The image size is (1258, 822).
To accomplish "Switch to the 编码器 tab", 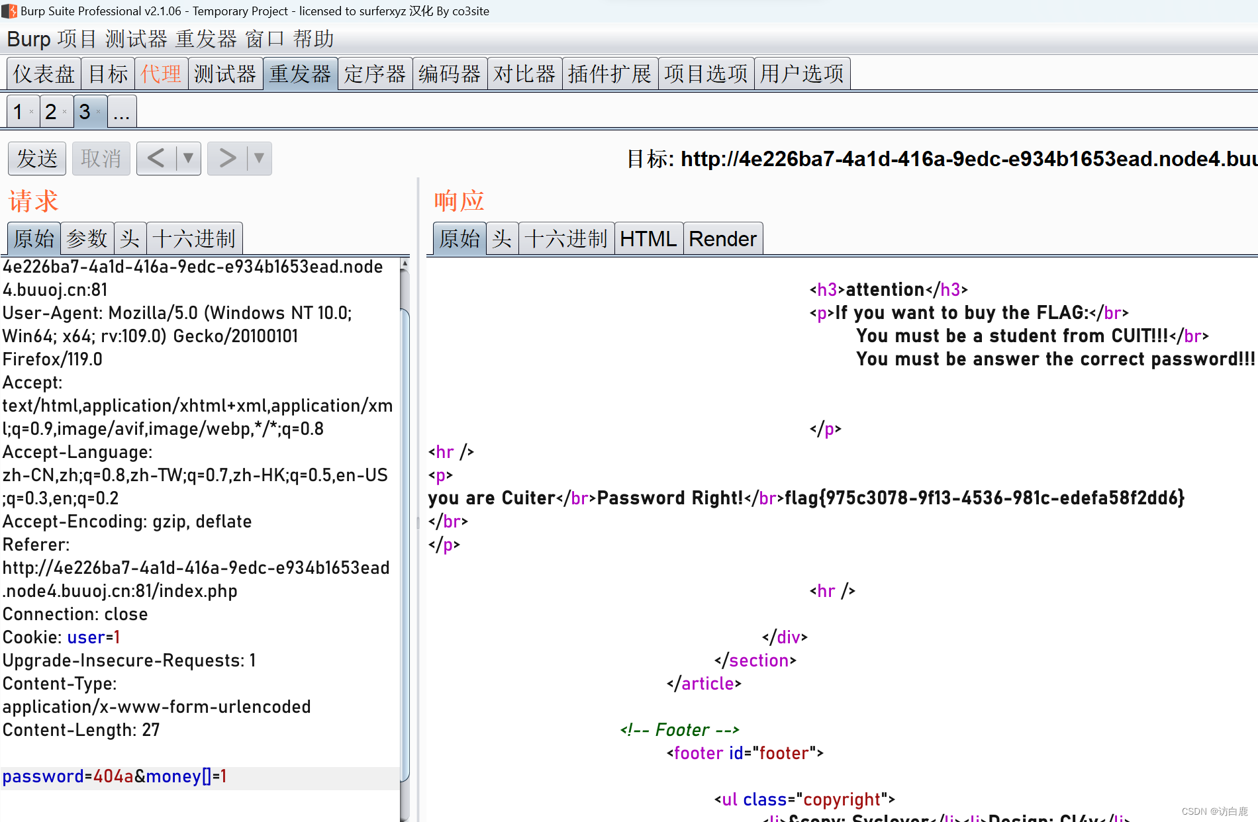I will 450,73.
